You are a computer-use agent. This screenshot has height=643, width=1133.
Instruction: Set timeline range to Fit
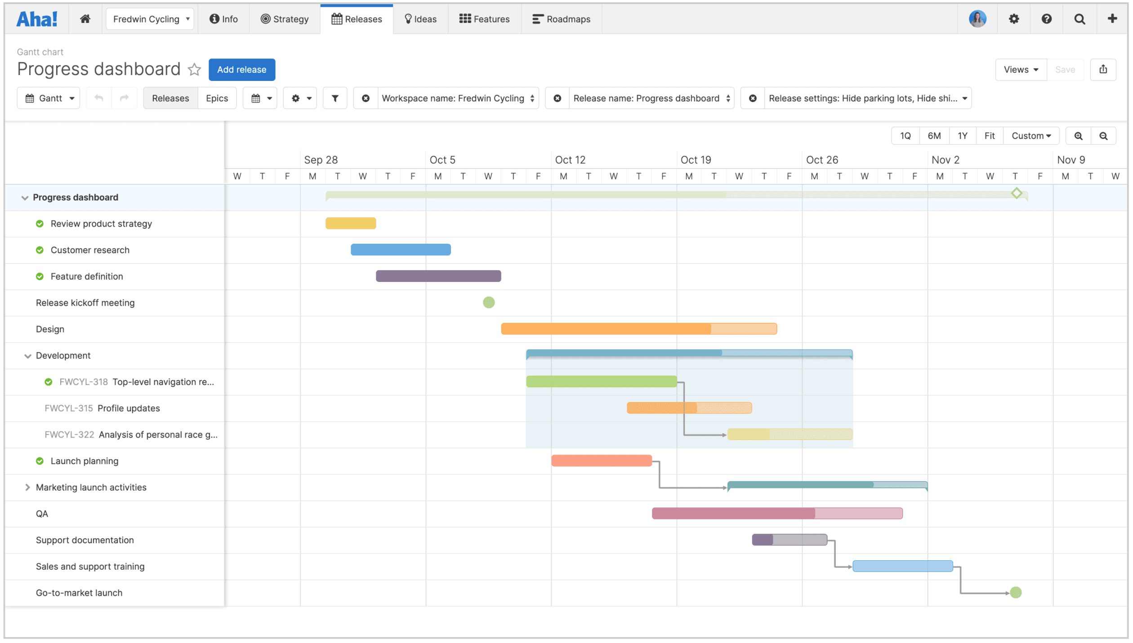click(990, 136)
